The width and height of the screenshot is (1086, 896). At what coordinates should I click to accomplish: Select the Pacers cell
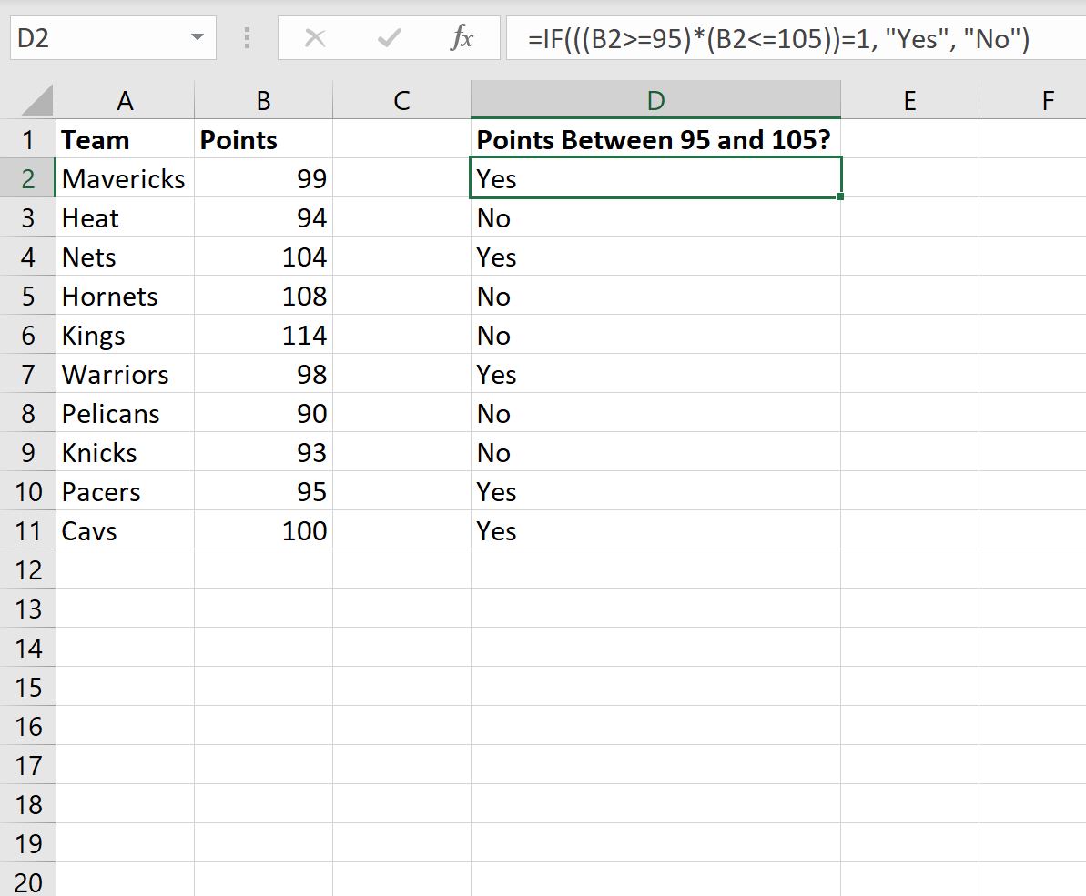click(x=125, y=491)
